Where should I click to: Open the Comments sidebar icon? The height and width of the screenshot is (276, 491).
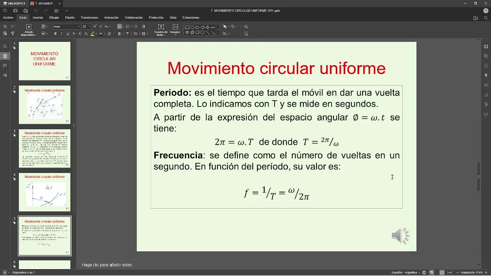pos(5,66)
